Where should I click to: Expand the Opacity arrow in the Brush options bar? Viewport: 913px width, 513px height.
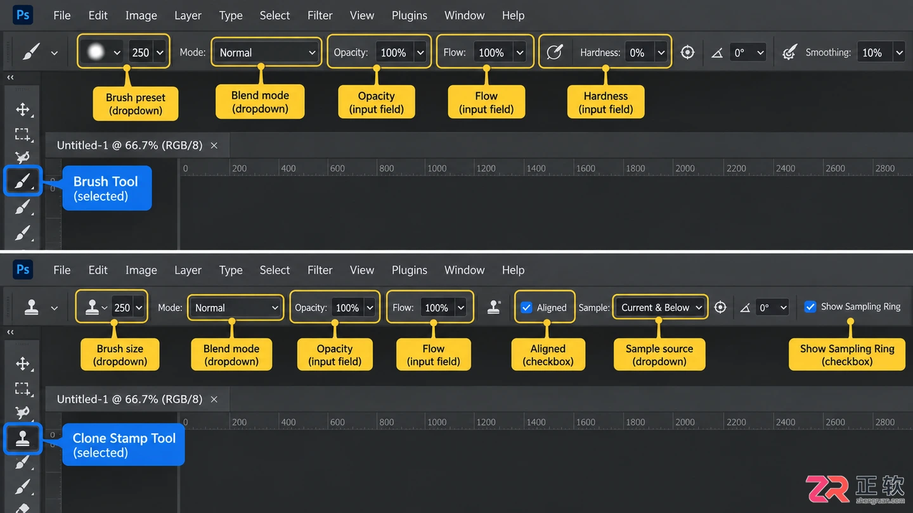click(x=420, y=53)
